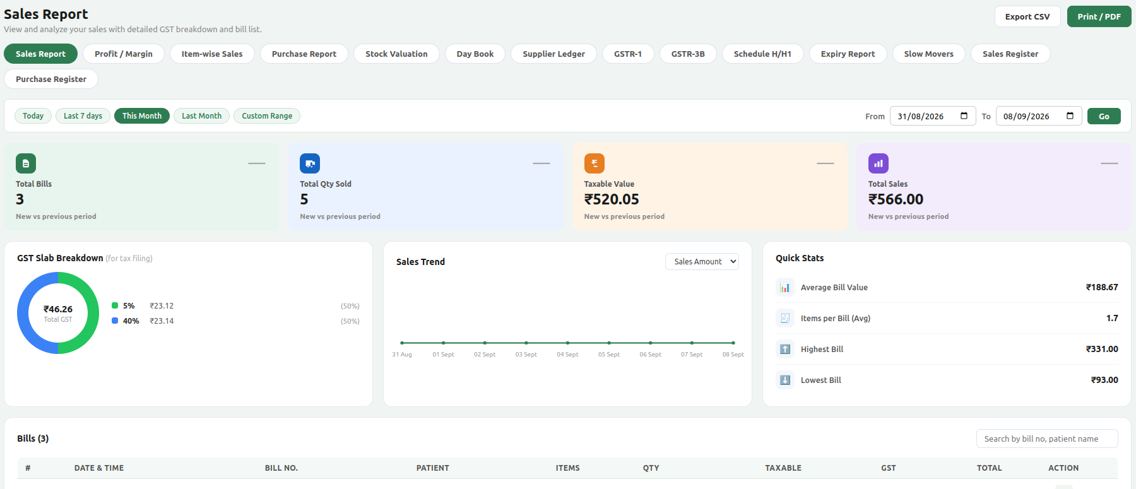Switch to the Sales Report tab
This screenshot has width=1136, height=489.
[x=40, y=54]
